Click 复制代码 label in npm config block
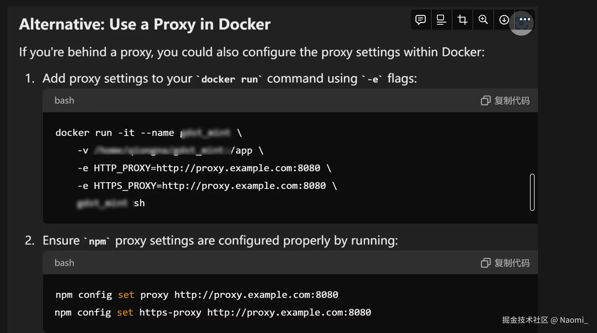597x333 pixels. (x=512, y=263)
